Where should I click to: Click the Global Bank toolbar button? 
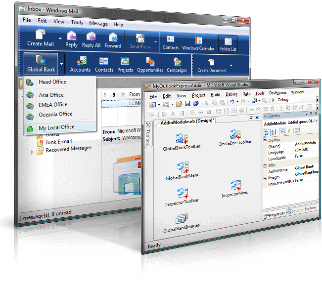(x=41, y=64)
